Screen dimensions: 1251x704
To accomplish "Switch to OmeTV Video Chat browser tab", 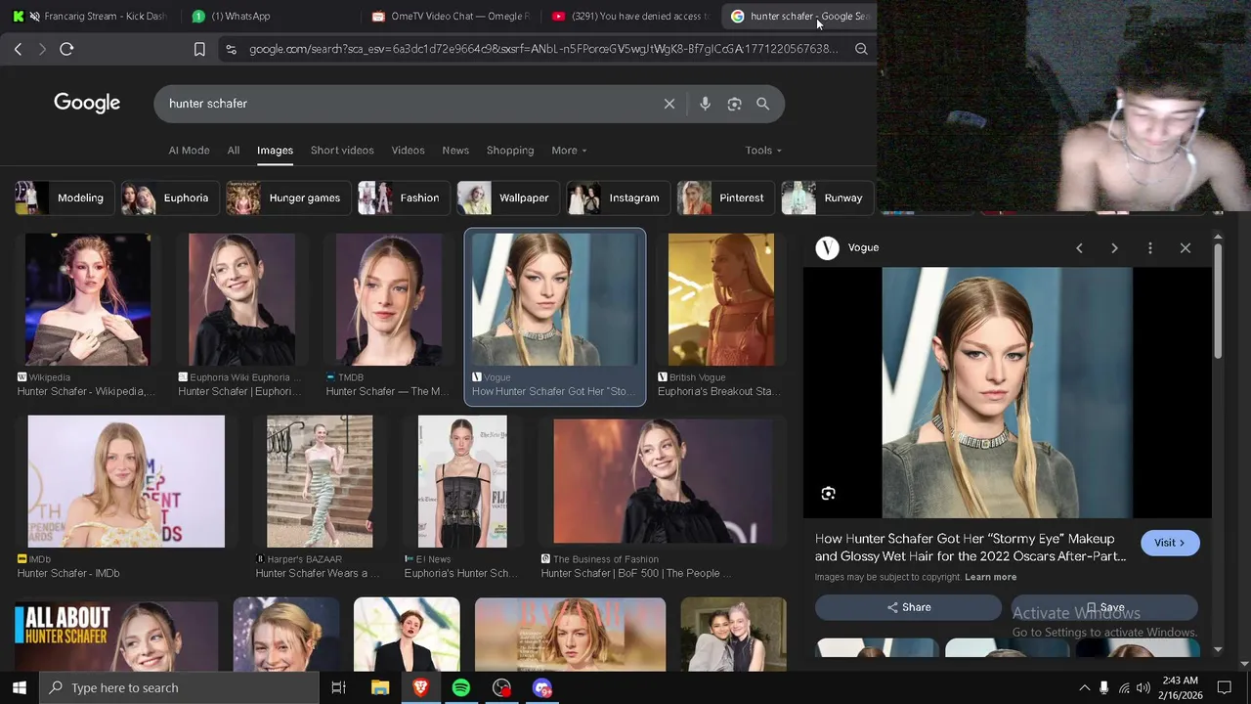I will pos(450,16).
